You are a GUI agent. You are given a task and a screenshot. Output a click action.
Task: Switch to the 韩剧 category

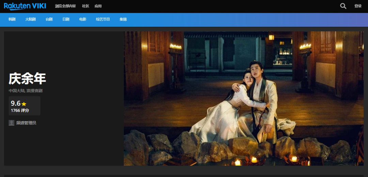click(12, 19)
